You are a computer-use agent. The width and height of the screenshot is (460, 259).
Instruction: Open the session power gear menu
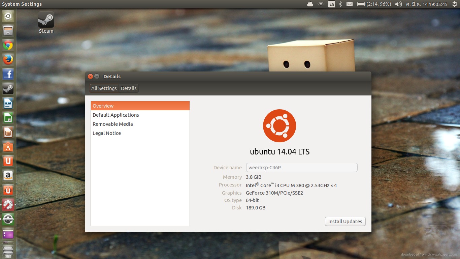(x=455, y=4)
